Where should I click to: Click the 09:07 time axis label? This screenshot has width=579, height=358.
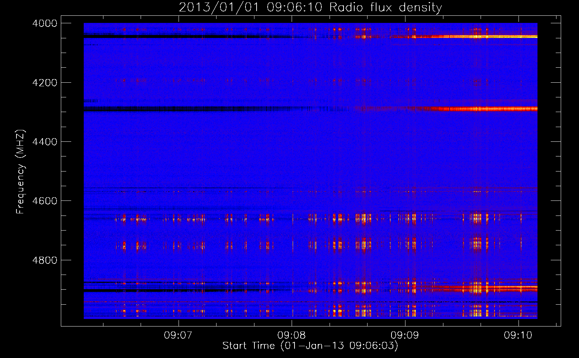(178, 335)
